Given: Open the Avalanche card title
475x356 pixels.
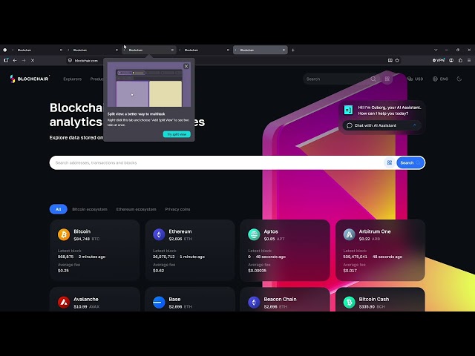Looking at the screenshot, I should (86, 299).
